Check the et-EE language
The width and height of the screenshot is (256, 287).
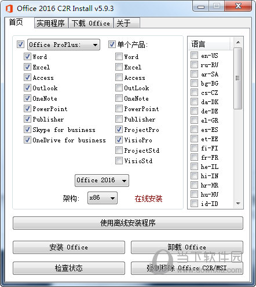coord(194,138)
